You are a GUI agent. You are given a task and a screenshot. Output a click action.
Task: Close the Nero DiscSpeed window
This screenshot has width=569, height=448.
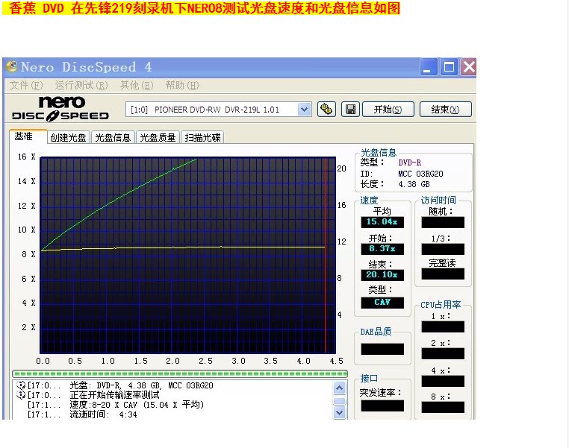[x=469, y=67]
